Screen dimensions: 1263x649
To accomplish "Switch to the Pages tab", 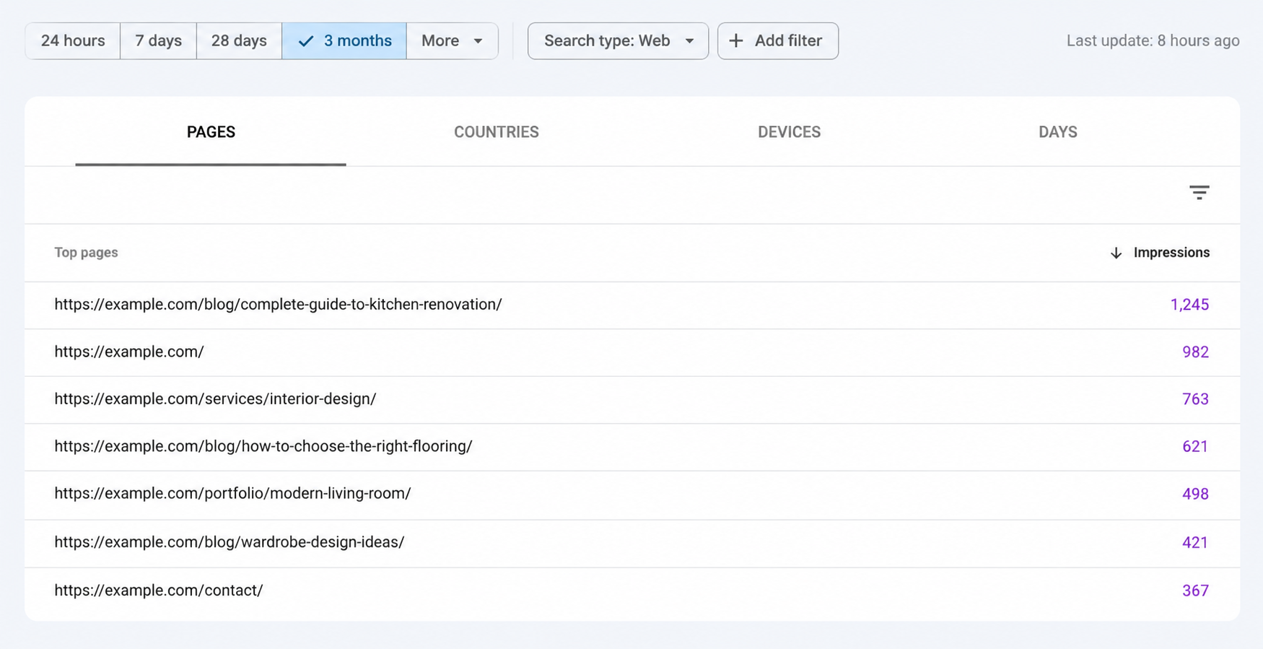I will [211, 132].
